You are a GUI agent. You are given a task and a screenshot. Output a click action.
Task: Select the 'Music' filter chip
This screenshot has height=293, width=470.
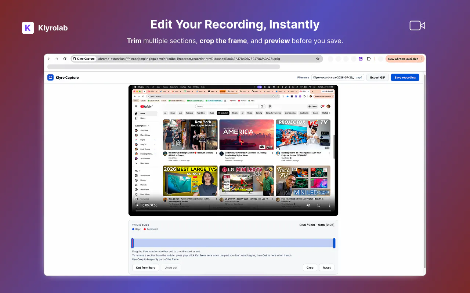click(212, 113)
